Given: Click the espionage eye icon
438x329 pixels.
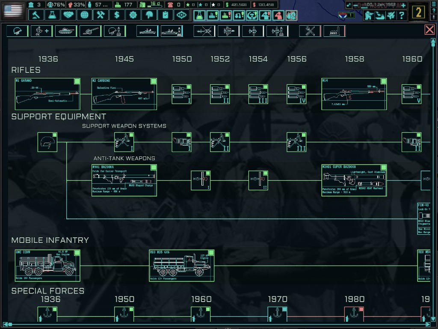Looking at the screenshot, I should coord(182,15).
